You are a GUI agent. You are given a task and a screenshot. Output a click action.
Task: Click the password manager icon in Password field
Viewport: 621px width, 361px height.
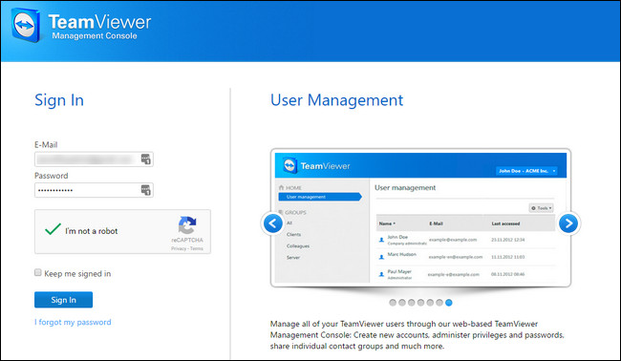[x=146, y=190]
